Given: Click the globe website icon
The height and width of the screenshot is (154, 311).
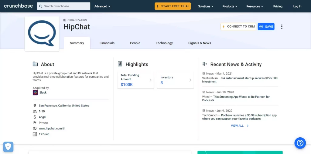Looking at the screenshot, I should 35,129.
